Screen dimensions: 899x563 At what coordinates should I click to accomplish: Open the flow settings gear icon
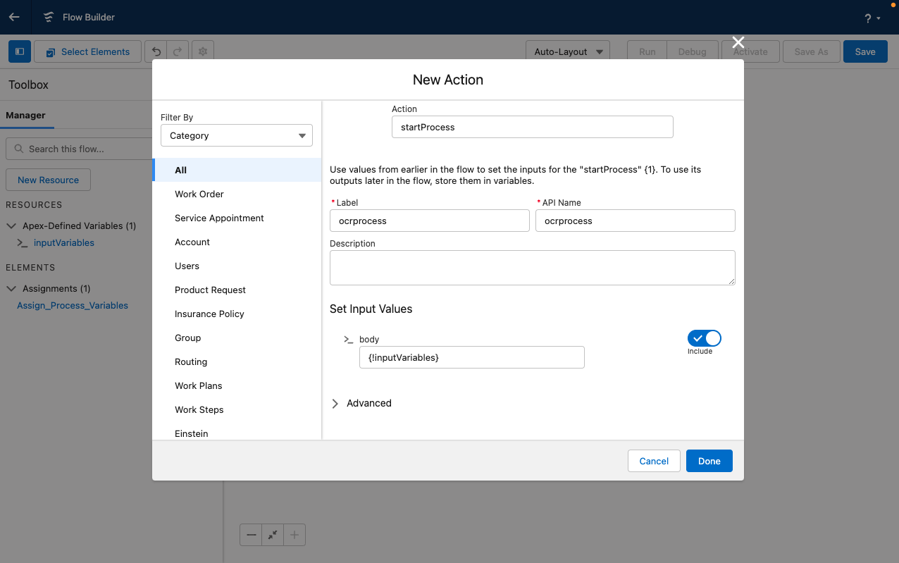click(x=203, y=51)
